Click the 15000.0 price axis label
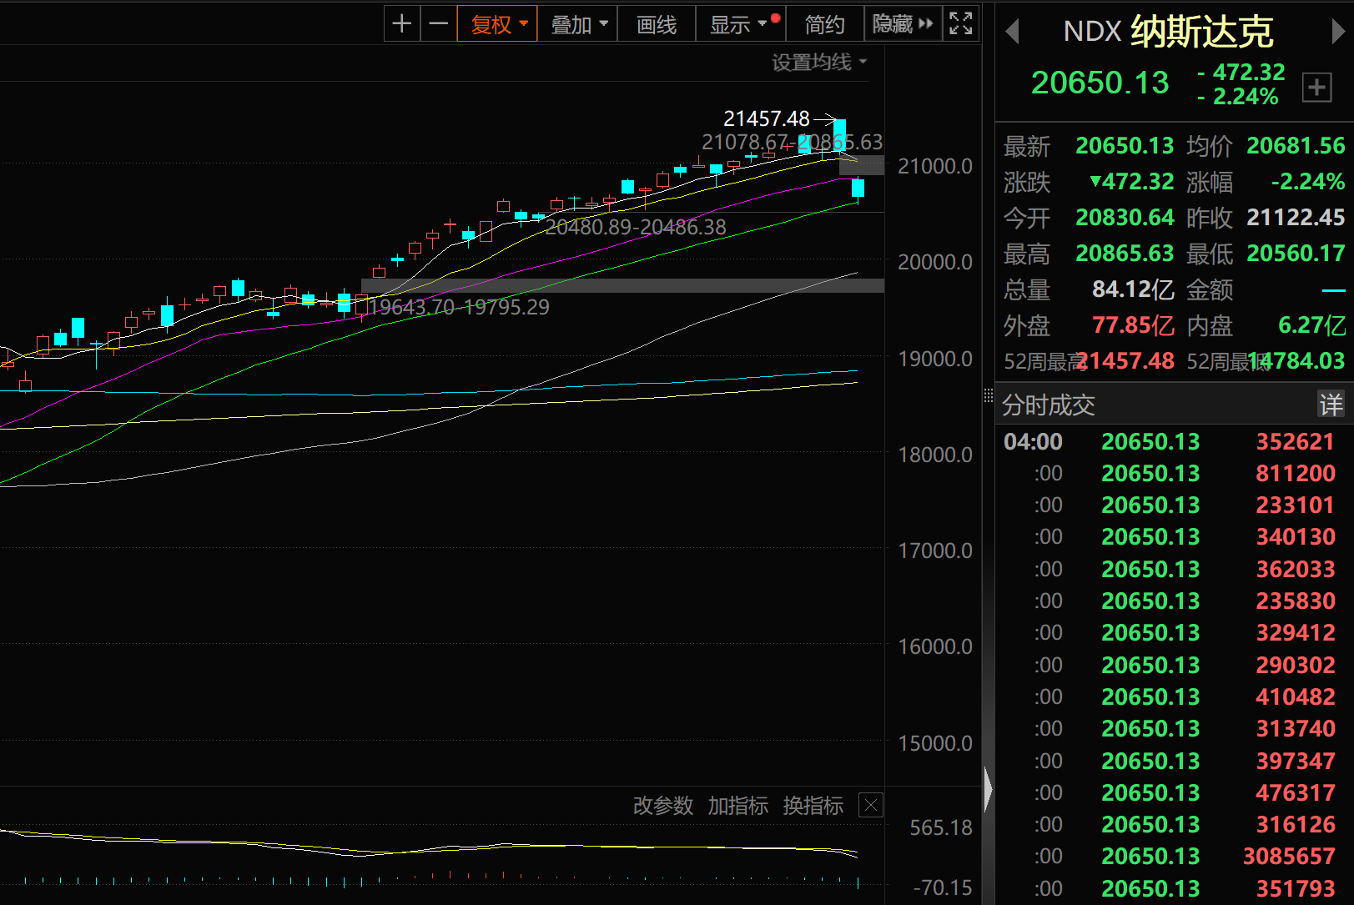Screen dimensions: 1354x905 (935, 743)
